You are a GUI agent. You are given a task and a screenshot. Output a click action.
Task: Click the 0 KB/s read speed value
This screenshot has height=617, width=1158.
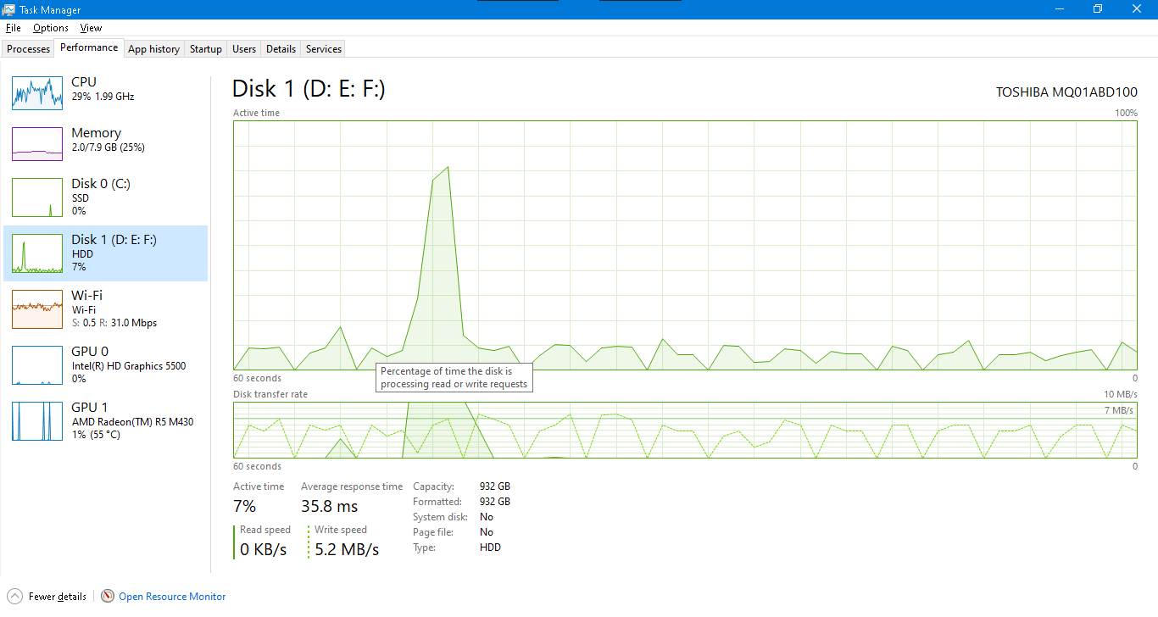click(263, 549)
